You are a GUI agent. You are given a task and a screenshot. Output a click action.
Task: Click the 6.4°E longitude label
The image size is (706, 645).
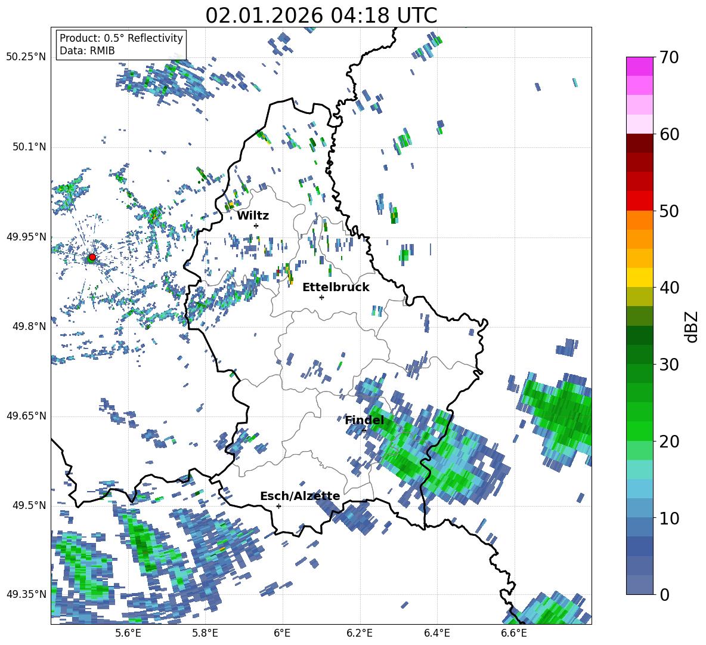point(436,633)
